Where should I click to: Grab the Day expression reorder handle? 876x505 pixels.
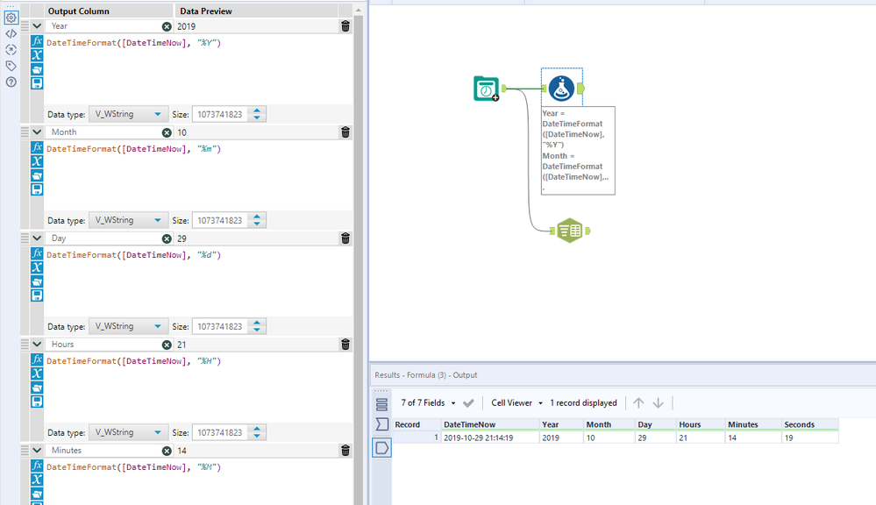(25, 238)
